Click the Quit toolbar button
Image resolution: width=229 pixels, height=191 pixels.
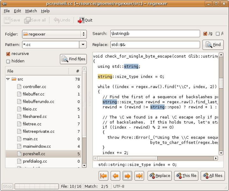click(x=85, y=20)
